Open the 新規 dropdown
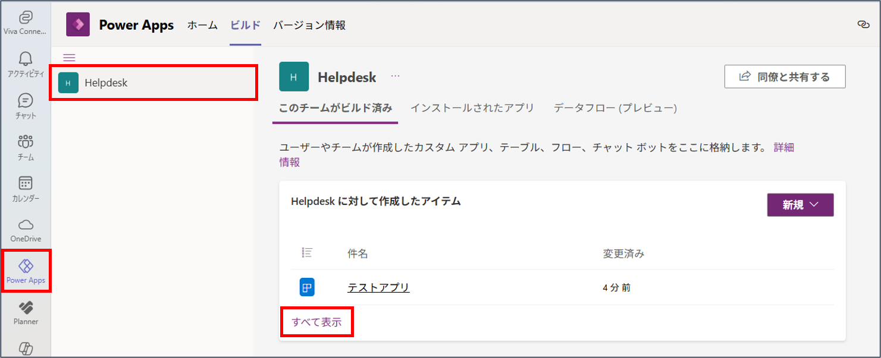The width and height of the screenshot is (881, 358). point(800,205)
